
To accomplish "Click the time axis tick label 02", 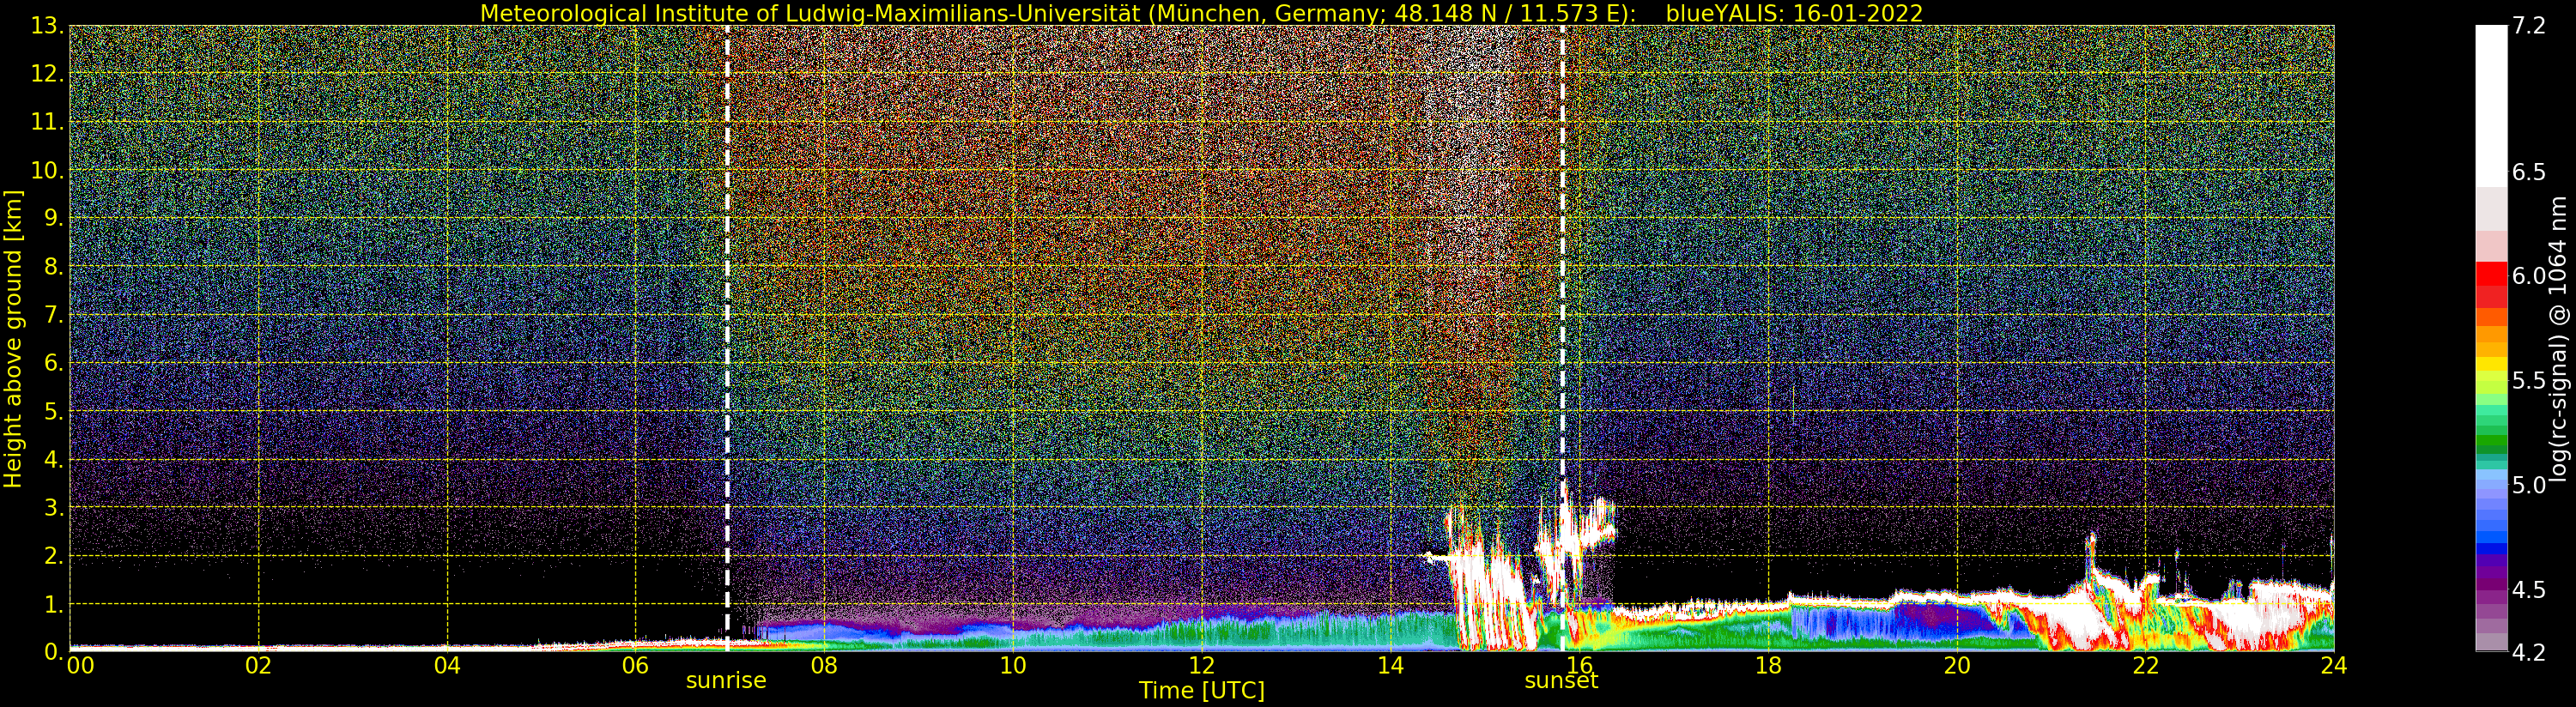I will click(x=259, y=665).
